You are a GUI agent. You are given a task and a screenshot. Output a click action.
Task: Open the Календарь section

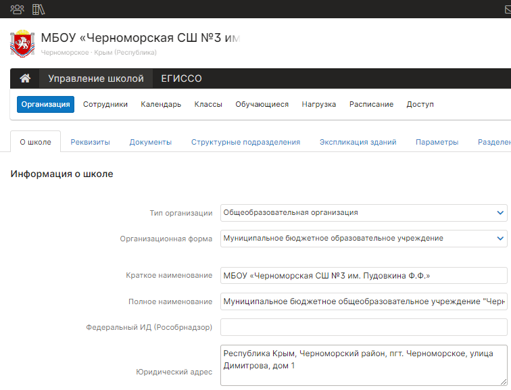[161, 104]
